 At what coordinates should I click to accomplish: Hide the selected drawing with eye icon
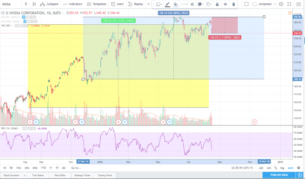click(225, 4)
